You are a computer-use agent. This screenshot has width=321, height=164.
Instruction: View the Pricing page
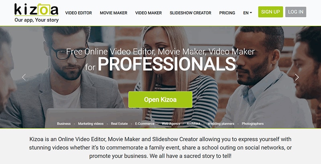click(227, 13)
